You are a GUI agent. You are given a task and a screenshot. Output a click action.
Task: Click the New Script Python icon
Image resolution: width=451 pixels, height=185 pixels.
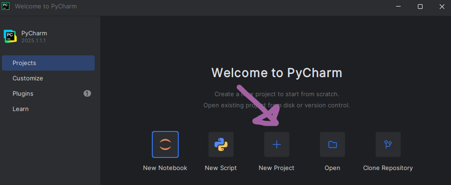[x=221, y=144]
